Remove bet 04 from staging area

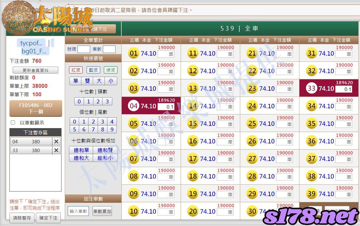tap(56, 141)
